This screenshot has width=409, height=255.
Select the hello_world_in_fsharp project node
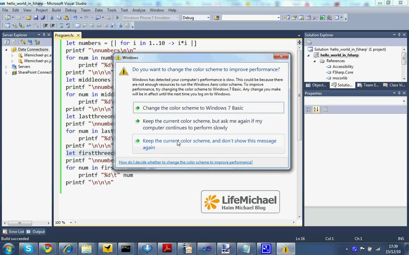click(339, 55)
